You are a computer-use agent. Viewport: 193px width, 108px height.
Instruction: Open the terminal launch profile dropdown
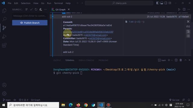point(172,60)
